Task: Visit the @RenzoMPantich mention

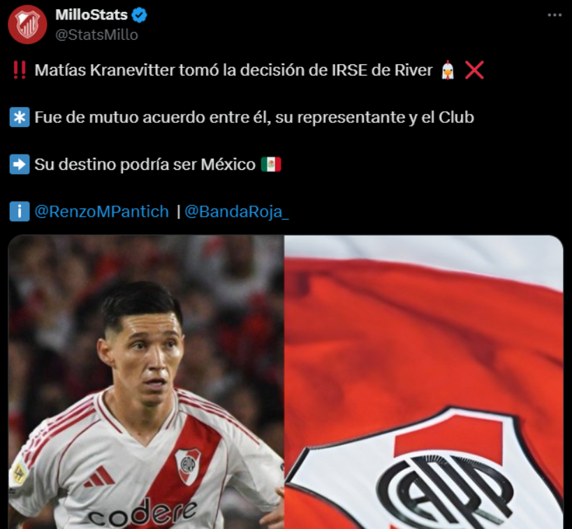Action: tap(101, 212)
